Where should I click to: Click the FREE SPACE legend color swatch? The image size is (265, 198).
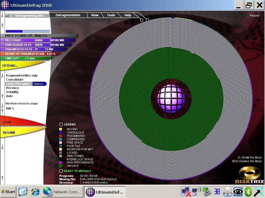click(x=61, y=143)
